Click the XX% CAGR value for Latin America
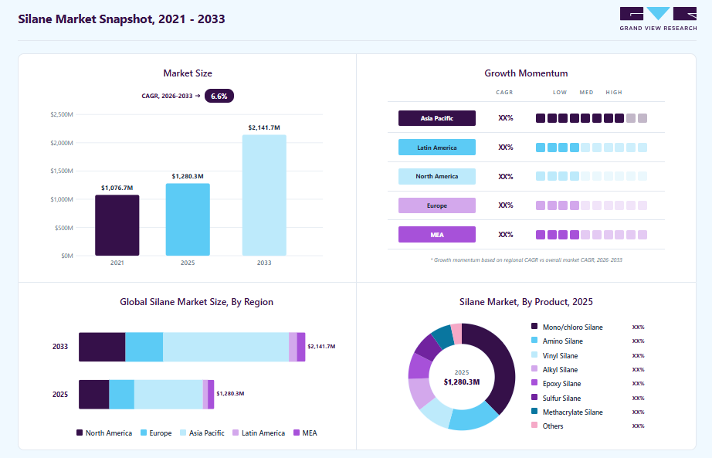Screen dimensions: 712x458 (x=505, y=148)
